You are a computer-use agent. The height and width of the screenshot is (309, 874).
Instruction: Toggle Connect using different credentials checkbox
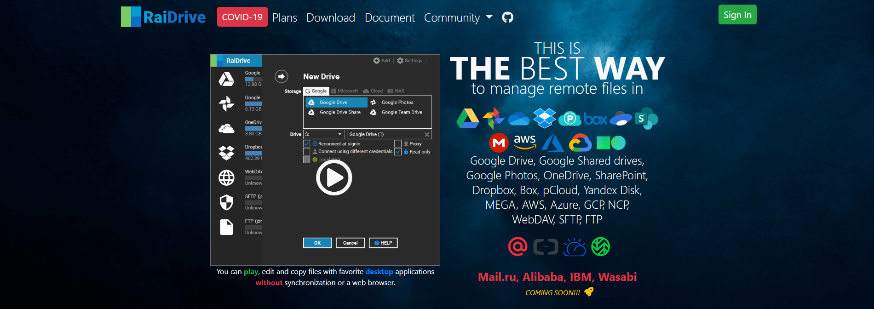pyautogui.click(x=307, y=152)
